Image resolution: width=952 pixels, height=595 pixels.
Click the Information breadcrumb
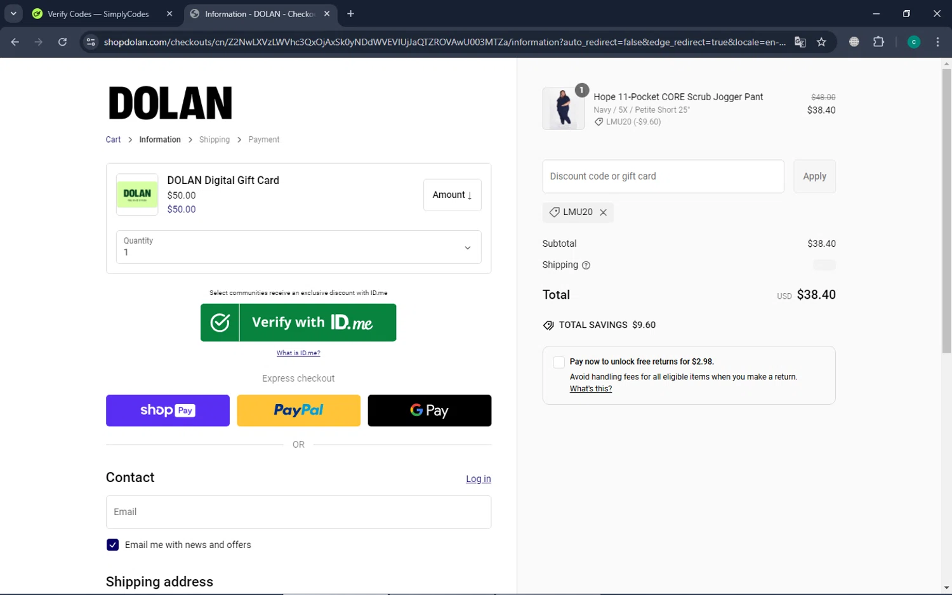(160, 140)
